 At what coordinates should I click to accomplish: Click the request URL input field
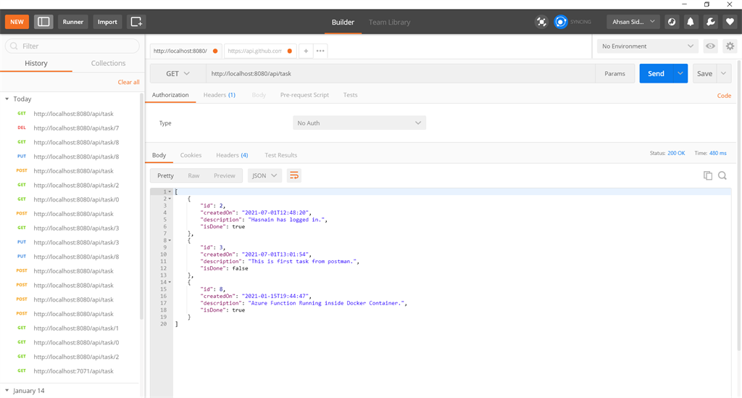click(399, 73)
